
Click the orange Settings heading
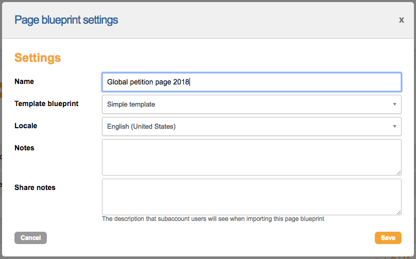click(x=38, y=58)
